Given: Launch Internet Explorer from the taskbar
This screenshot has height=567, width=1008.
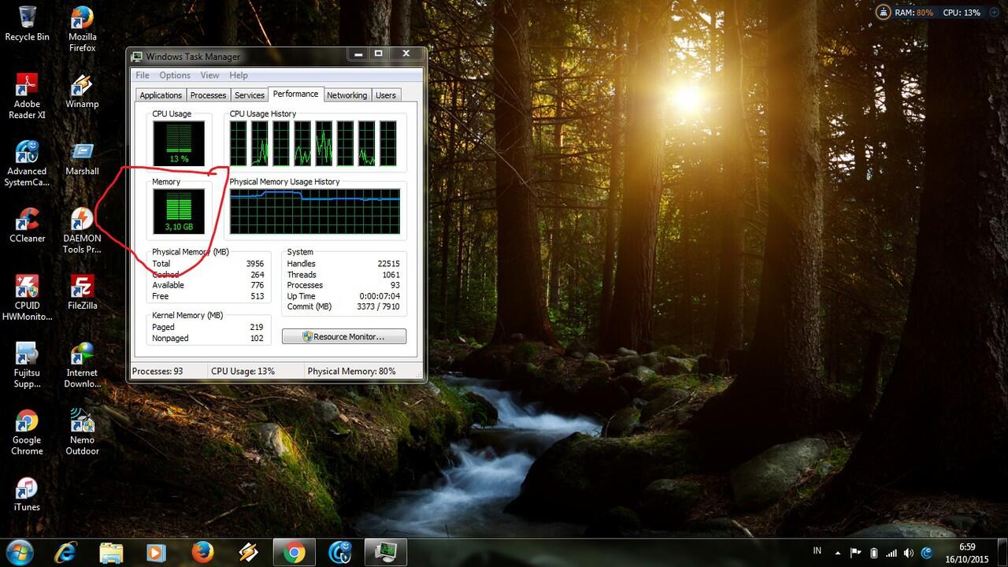Looking at the screenshot, I should (x=66, y=552).
